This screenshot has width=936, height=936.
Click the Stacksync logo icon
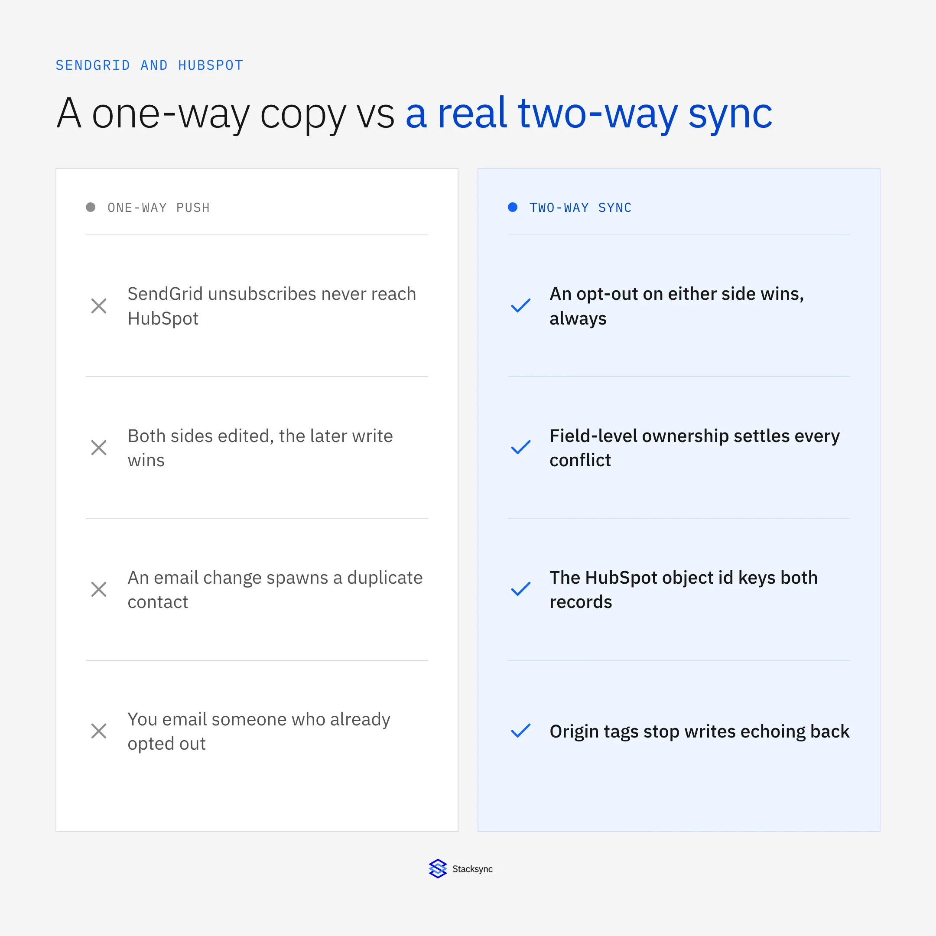point(438,869)
